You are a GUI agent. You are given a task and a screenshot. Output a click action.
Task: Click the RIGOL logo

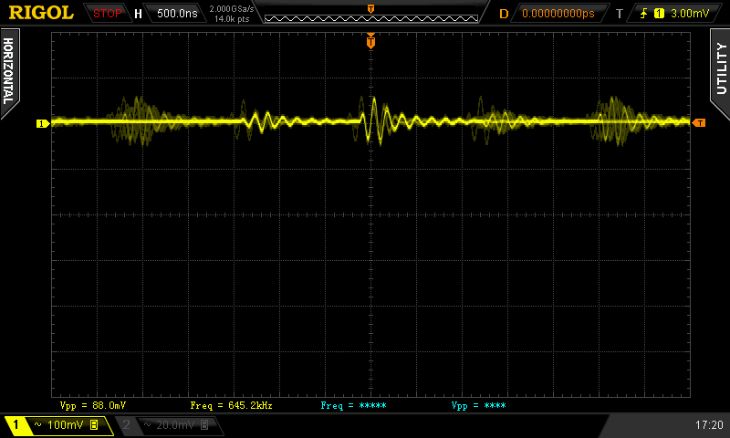click(x=41, y=13)
